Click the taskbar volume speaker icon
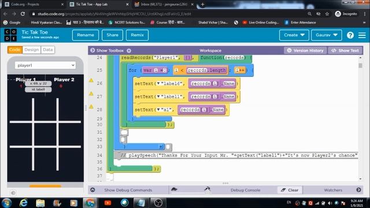 330,203
